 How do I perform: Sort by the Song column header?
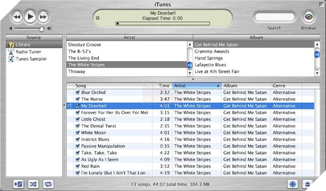click(113, 86)
